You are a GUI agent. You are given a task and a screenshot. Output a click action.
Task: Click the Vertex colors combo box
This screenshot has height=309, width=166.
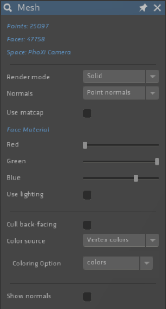[114, 240]
